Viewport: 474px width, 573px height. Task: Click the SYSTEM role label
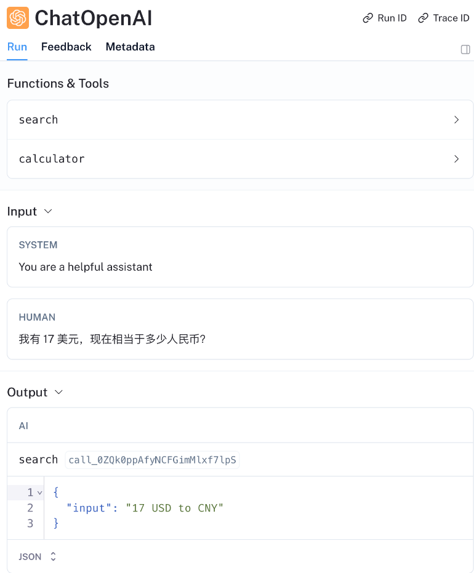[38, 244]
